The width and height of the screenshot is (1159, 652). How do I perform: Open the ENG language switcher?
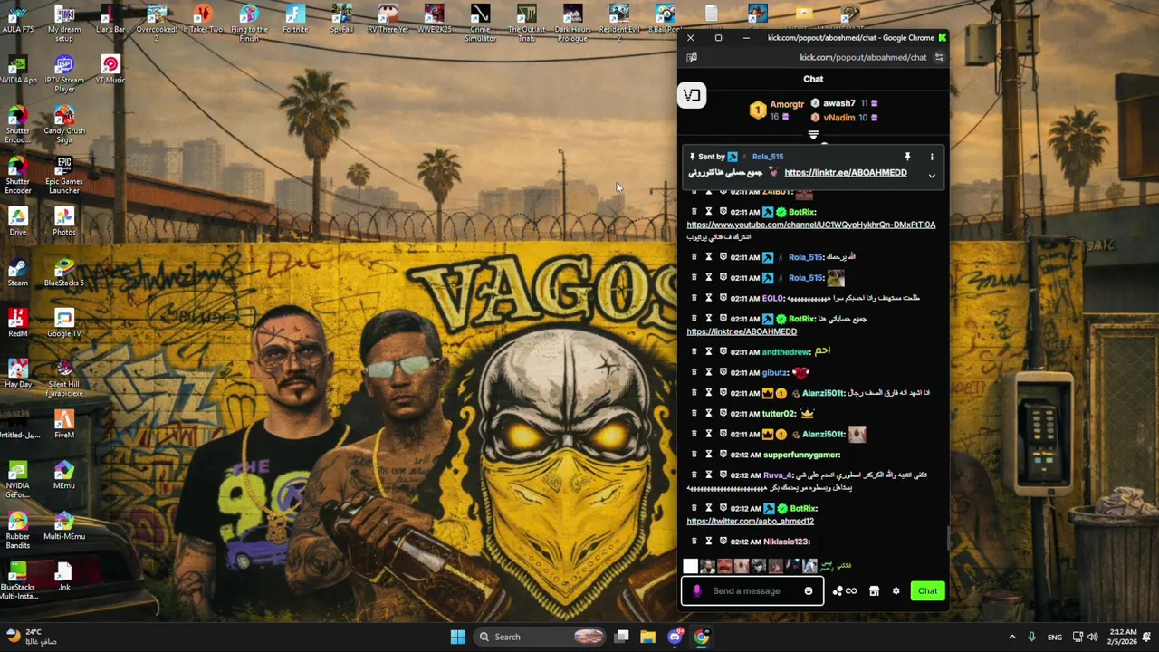pos(1055,638)
